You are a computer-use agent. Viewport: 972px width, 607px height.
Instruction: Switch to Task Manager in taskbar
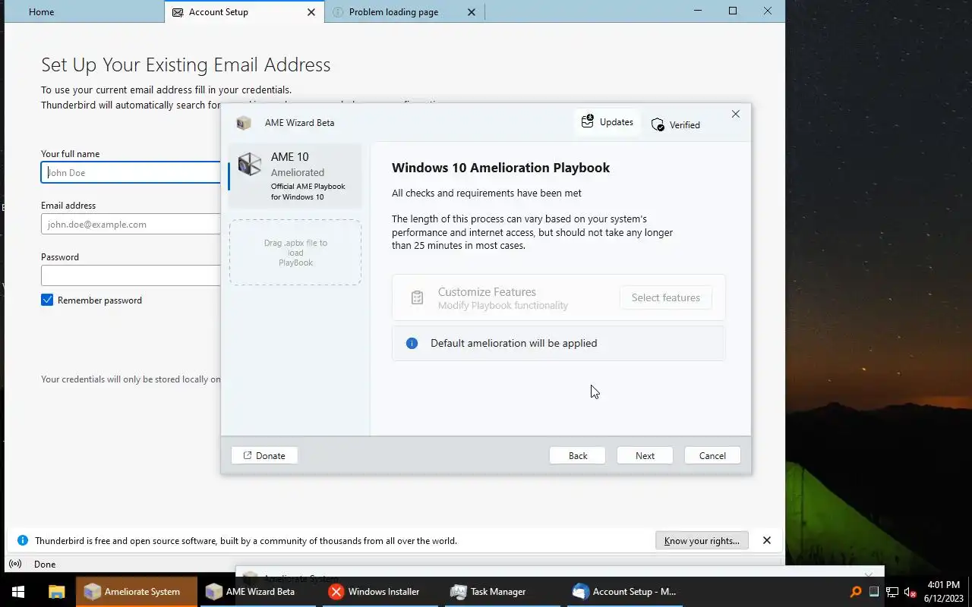coord(503,592)
